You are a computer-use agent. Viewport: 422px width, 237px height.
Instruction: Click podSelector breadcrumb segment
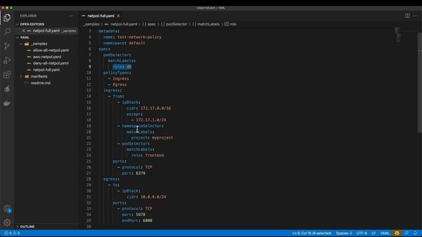(x=174, y=24)
